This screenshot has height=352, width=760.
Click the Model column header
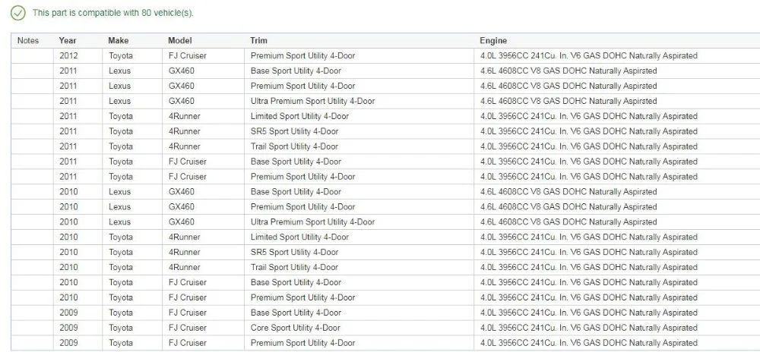pos(180,41)
